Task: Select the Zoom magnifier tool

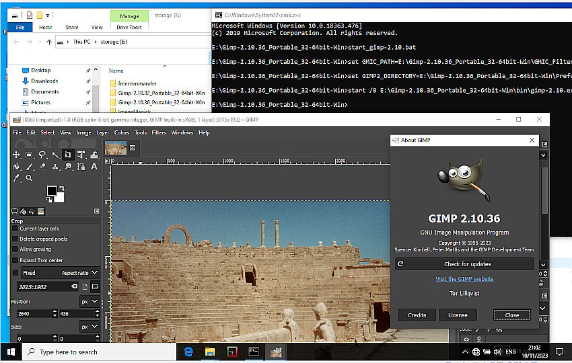Action: (29, 178)
